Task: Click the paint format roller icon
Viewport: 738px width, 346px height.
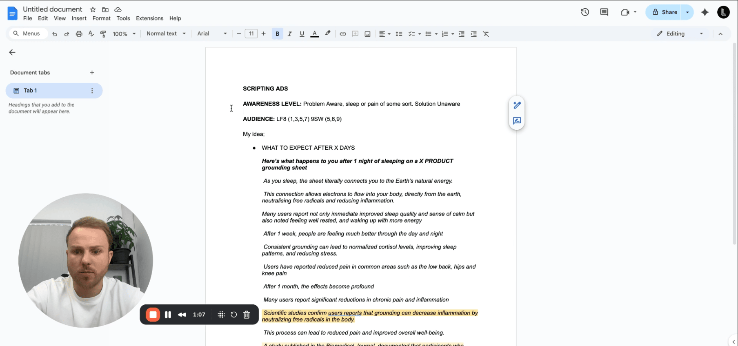Action: coord(103,34)
